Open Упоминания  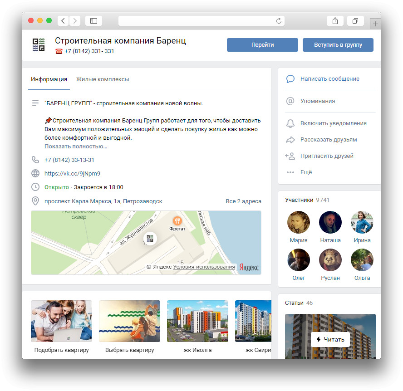coord(318,101)
